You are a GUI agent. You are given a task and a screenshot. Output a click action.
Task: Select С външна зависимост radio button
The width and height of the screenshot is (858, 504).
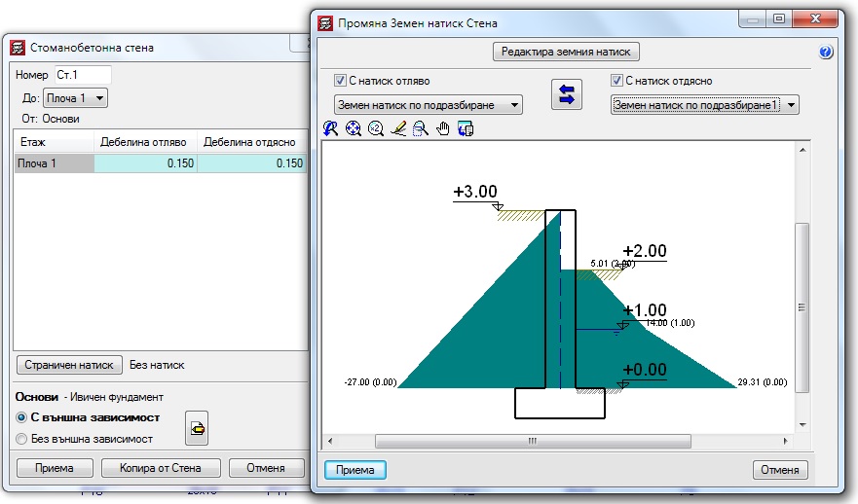pos(21,417)
